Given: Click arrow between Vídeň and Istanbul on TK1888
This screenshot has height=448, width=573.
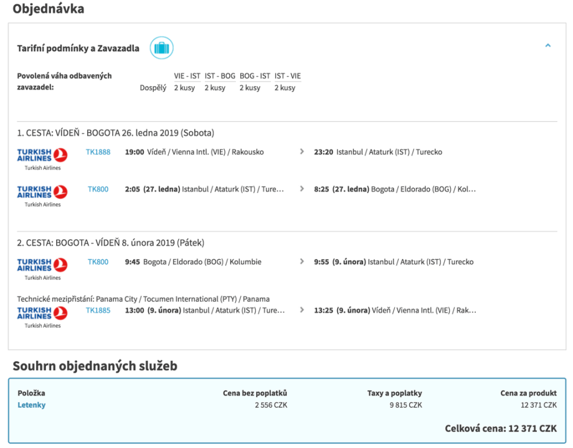Looking at the screenshot, I should pos(302,152).
